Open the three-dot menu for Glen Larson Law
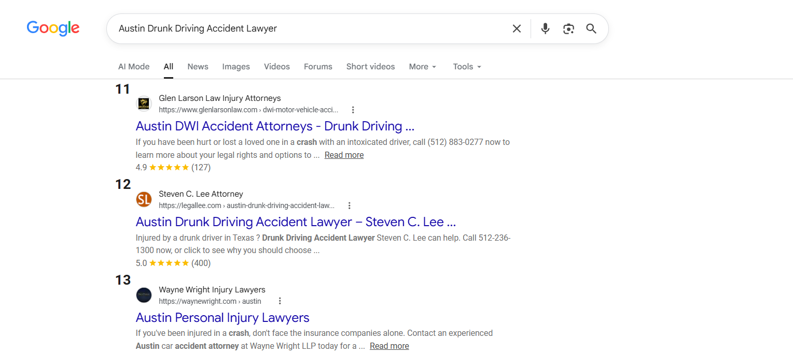The image size is (793, 354). tap(353, 110)
